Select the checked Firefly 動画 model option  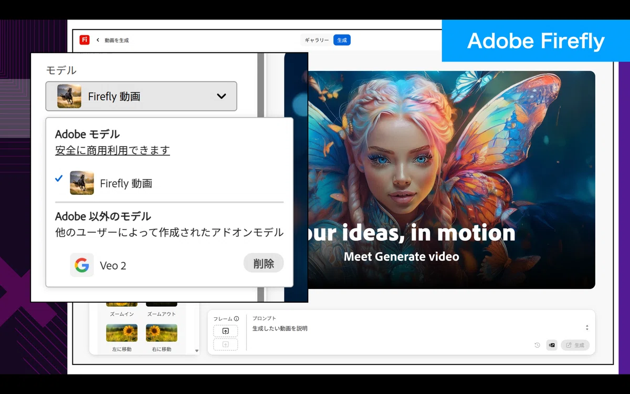pos(169,183)
